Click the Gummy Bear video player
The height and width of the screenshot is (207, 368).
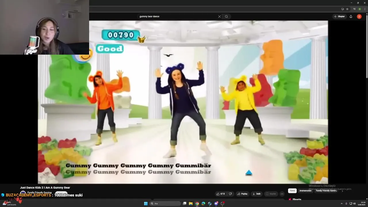[183, 102]
